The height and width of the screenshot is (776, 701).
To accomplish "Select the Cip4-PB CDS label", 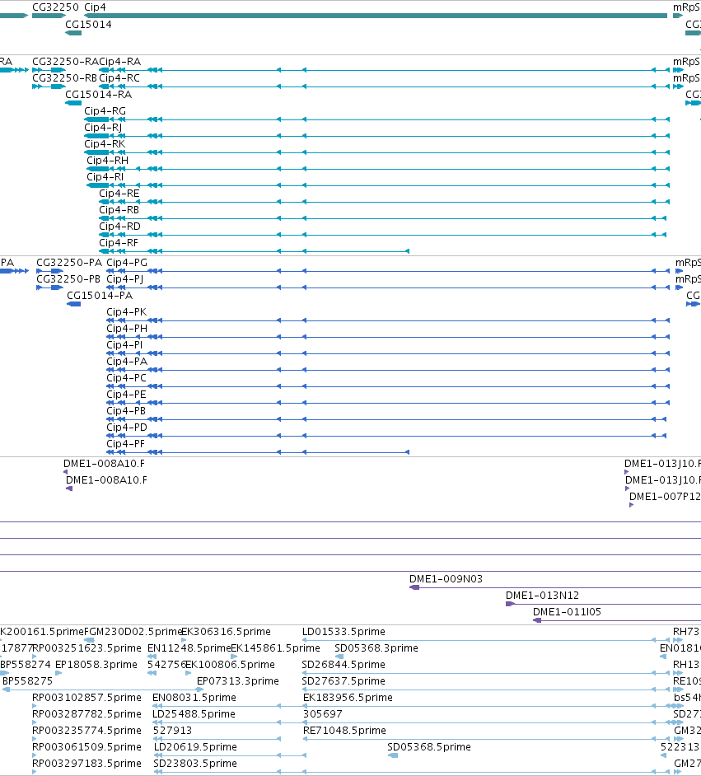I will [126, 411].
